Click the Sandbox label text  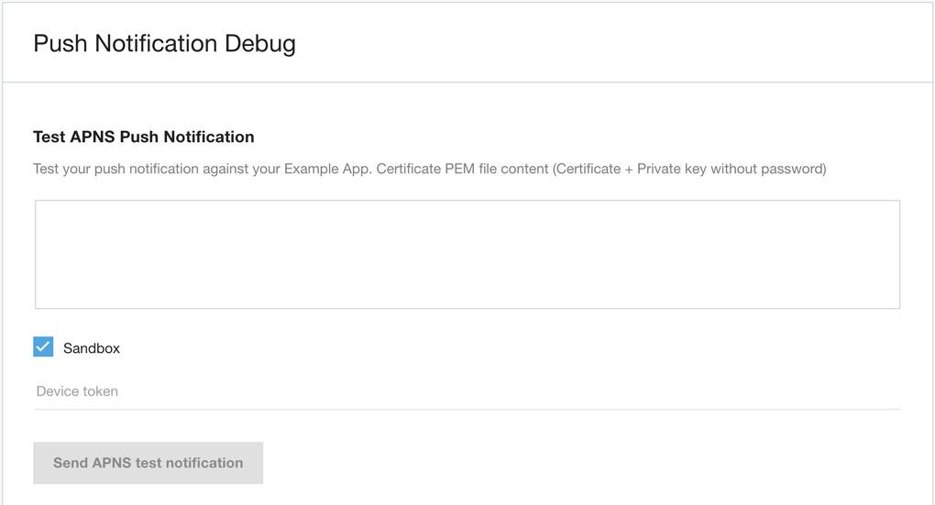[x=92, y=348]
